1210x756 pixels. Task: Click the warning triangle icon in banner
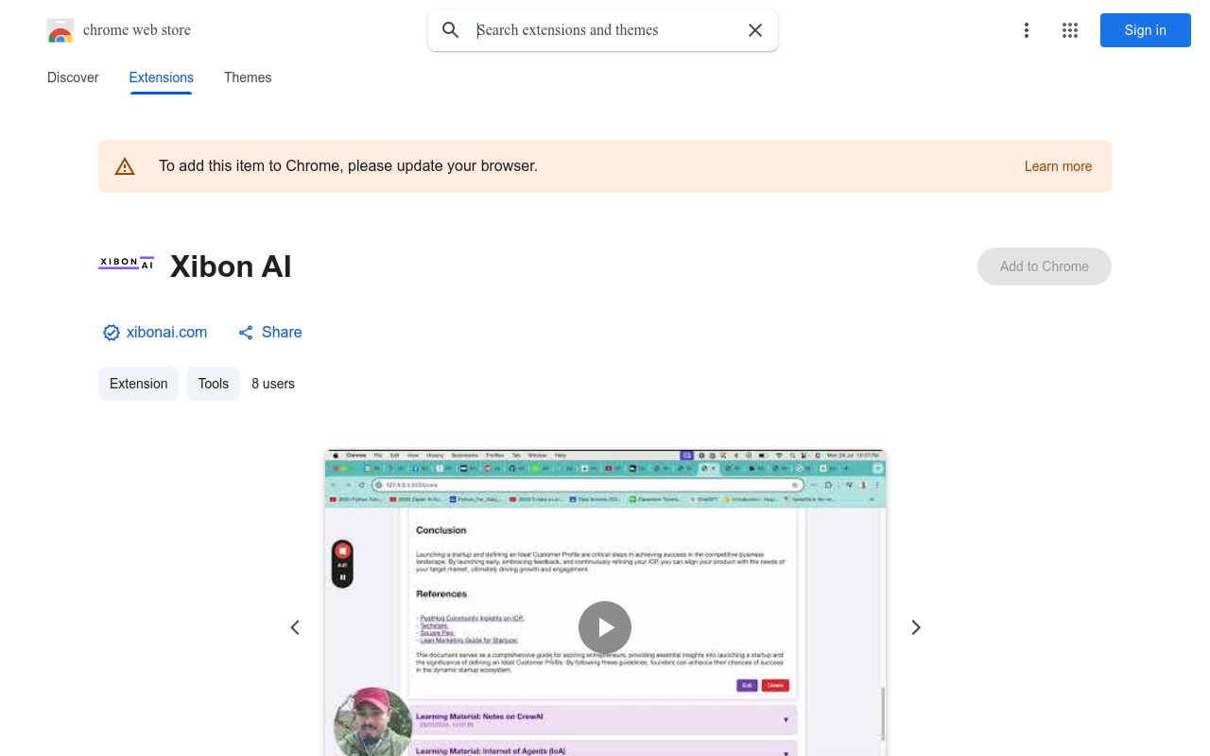125,166
